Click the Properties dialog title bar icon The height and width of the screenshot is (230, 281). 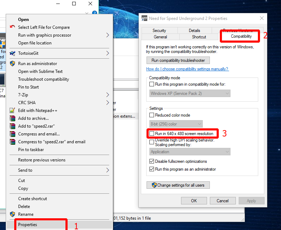[x=144, y=18]
